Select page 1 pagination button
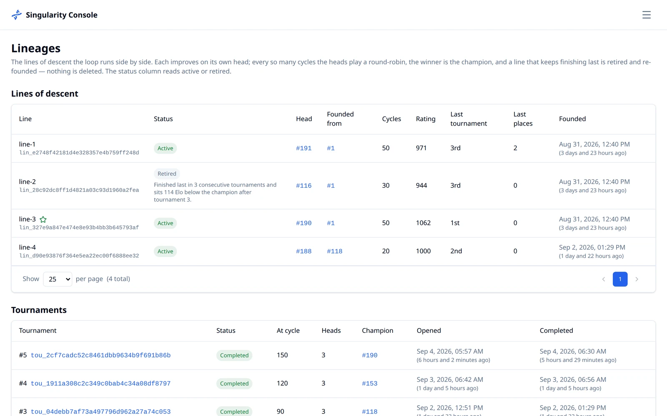 [620, 279]
